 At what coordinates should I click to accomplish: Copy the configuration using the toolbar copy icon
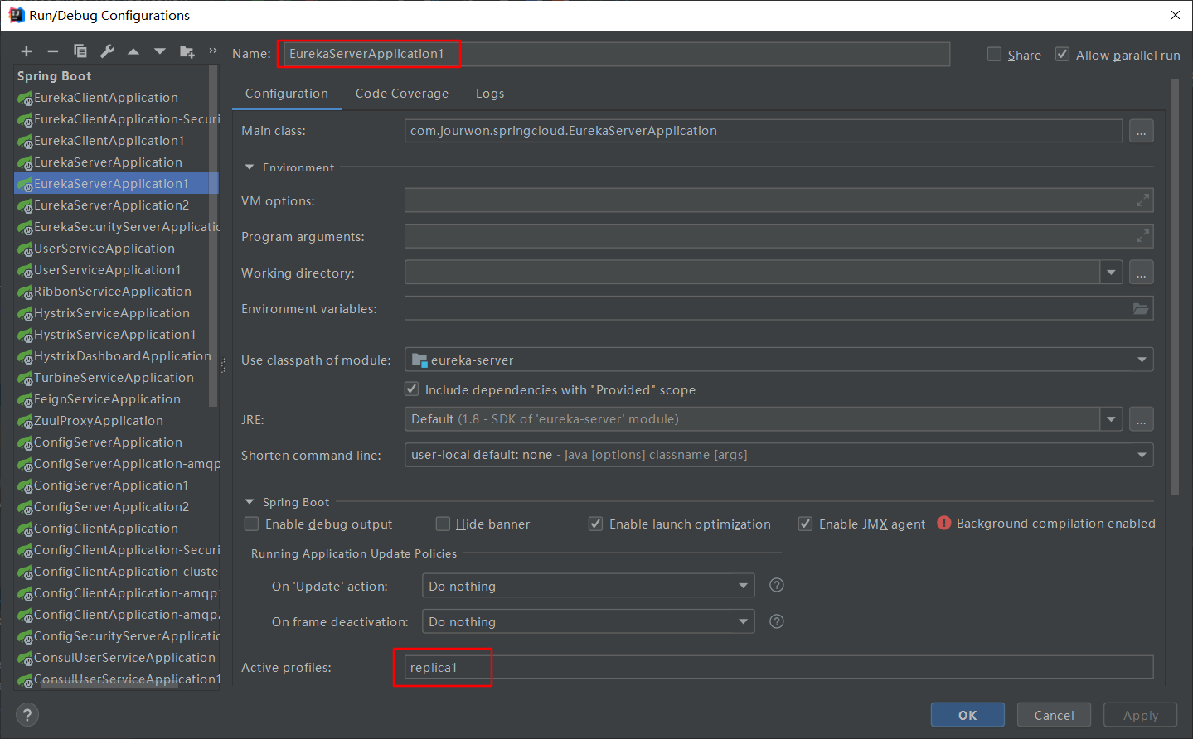tap(80, 51)
